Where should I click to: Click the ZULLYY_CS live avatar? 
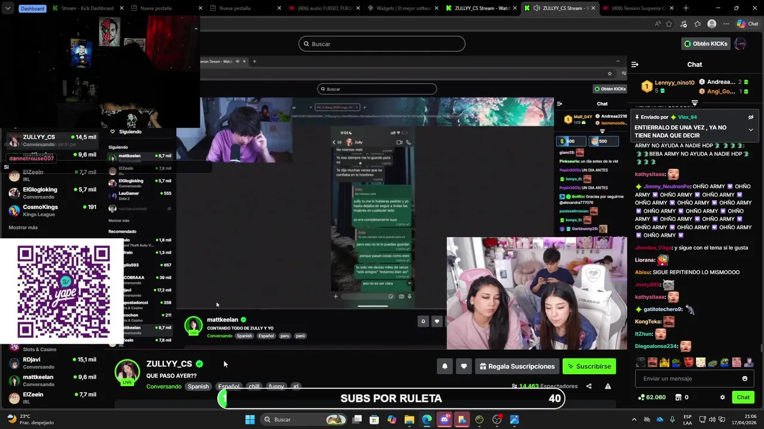pyautogui.click(x=127, y=372)
